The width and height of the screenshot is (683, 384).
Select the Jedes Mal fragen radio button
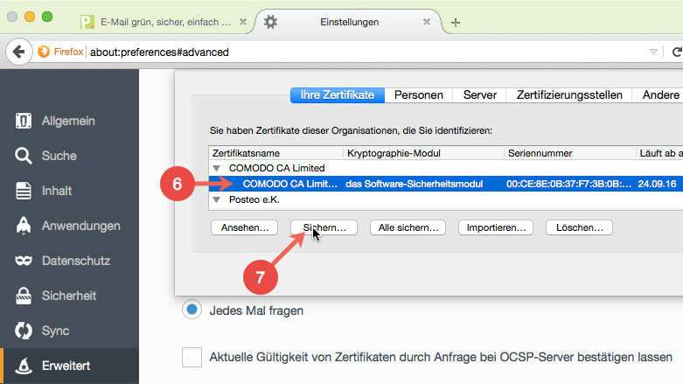192,310
